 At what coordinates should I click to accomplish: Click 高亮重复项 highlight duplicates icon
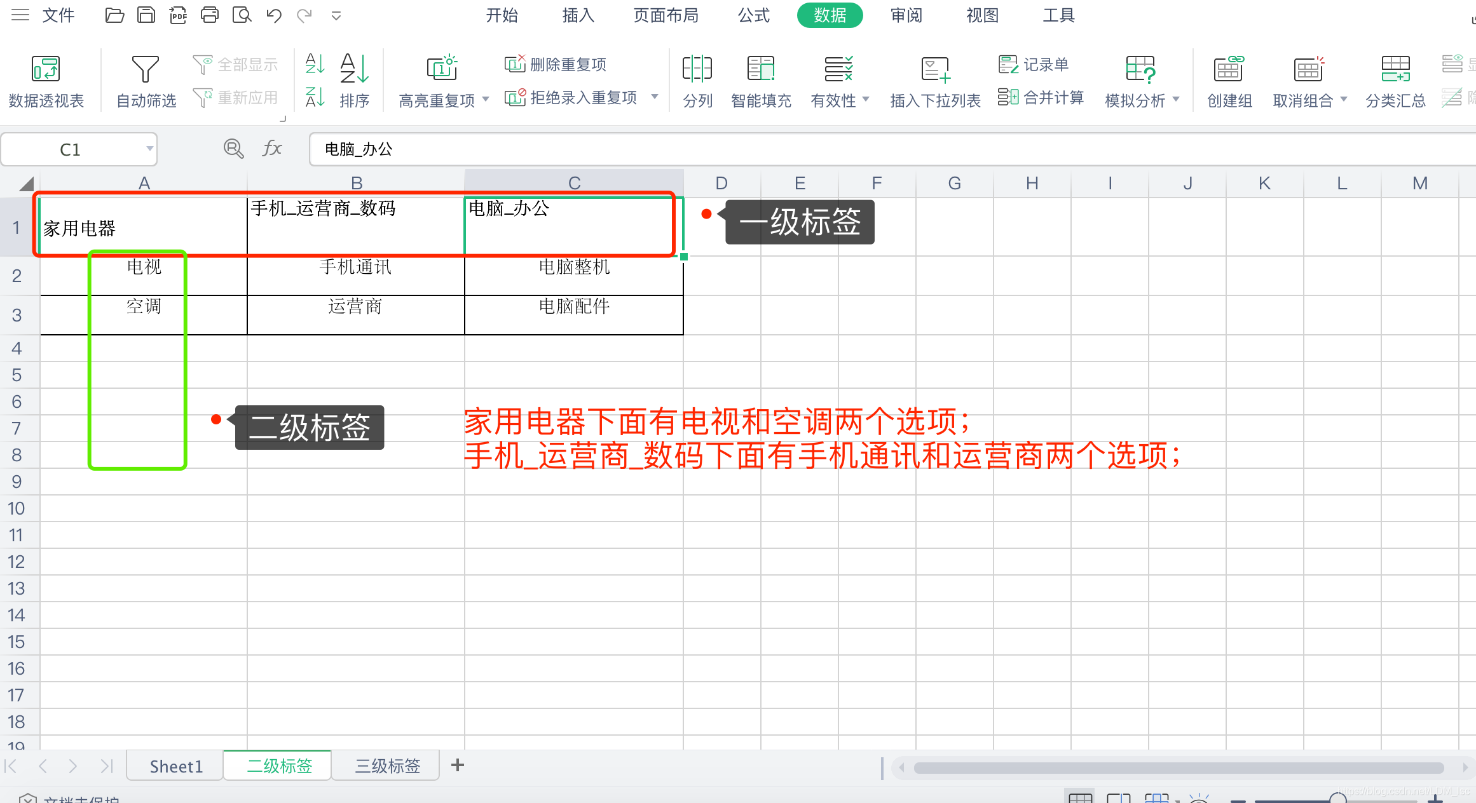coord(442,68)
